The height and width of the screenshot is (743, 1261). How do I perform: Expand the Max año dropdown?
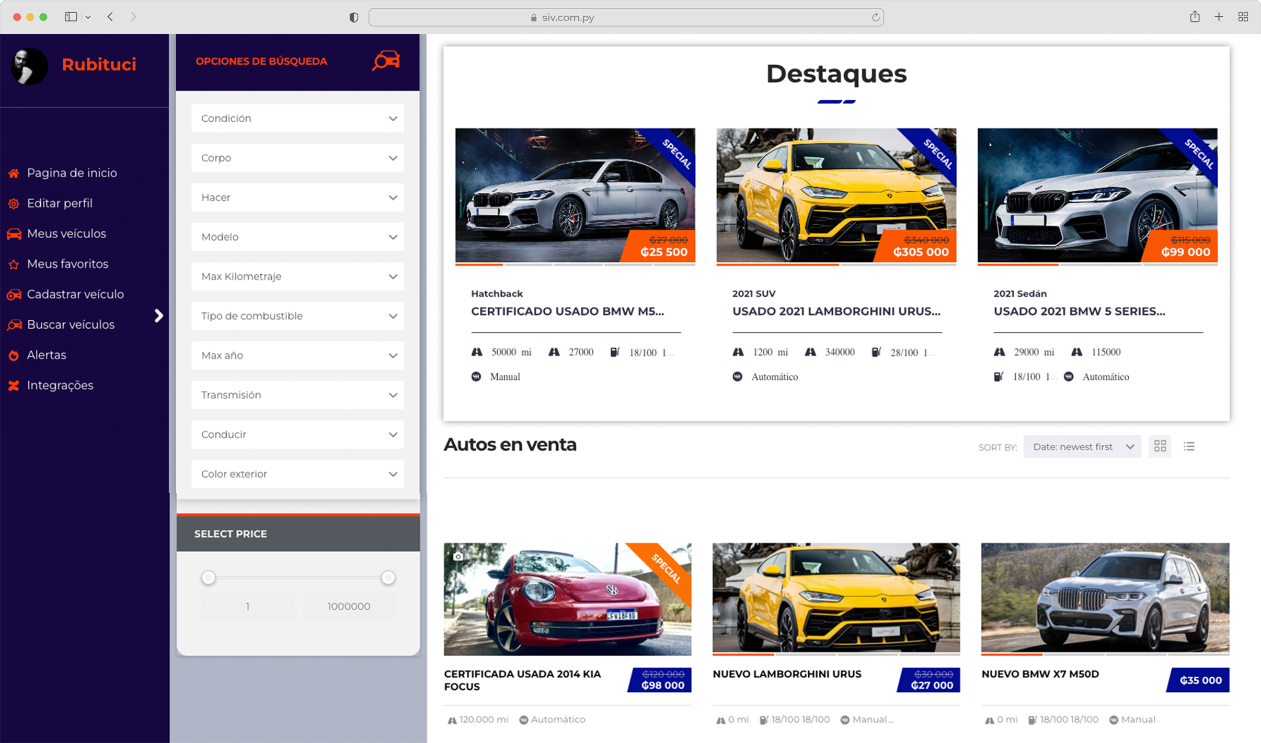tap(297, 355)
